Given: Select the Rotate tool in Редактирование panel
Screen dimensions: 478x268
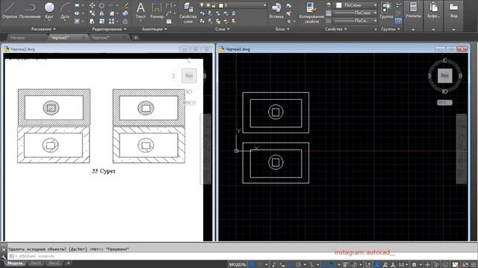Looking at the screenshot, I should [102, 5].
